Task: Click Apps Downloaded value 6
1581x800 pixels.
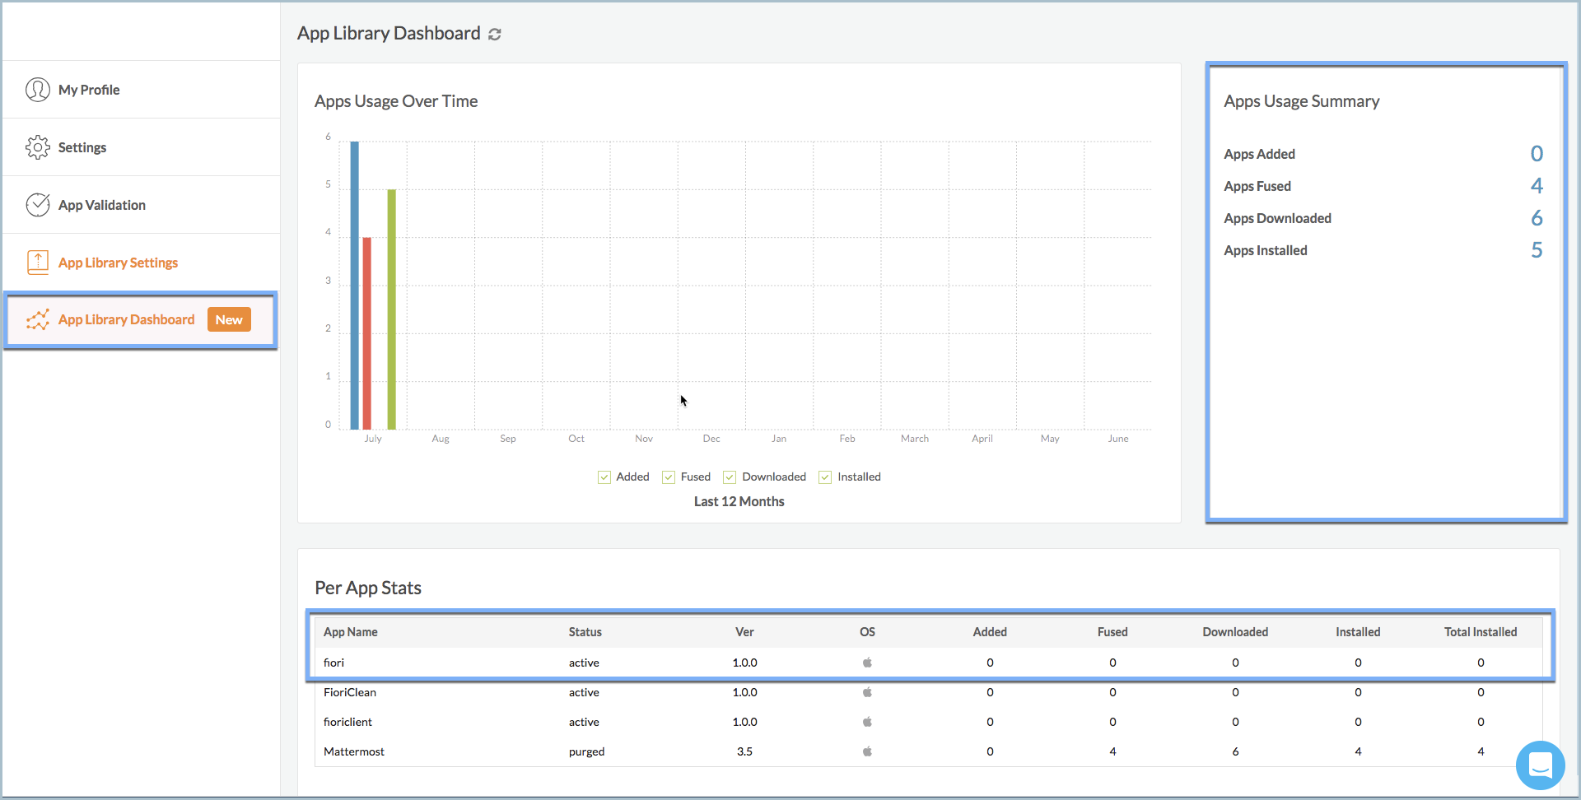Action: click(1537, 218)
